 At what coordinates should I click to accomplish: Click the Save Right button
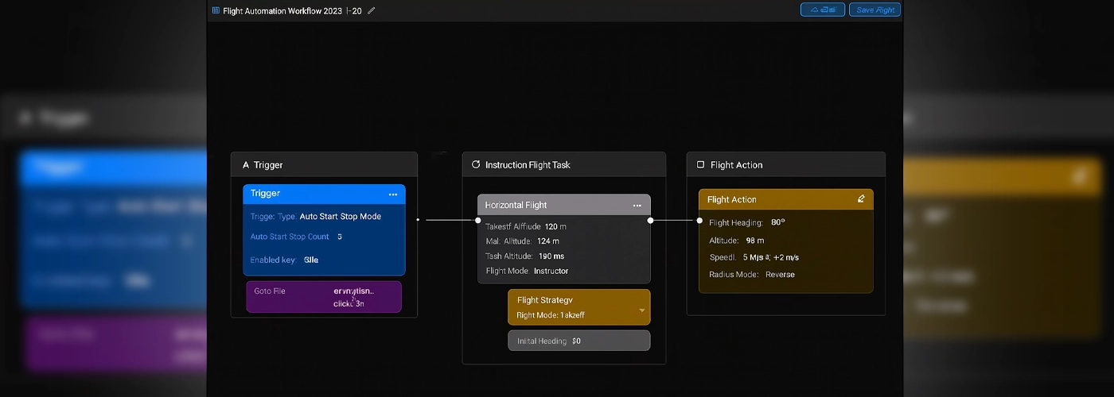(x=874, y=10)
